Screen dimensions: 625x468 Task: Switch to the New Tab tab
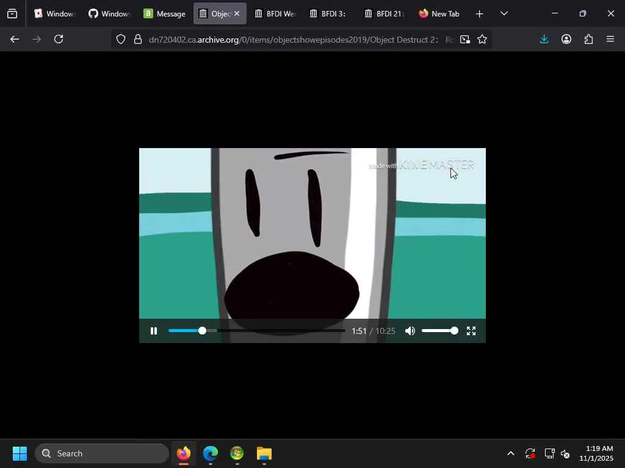[439, 13]
